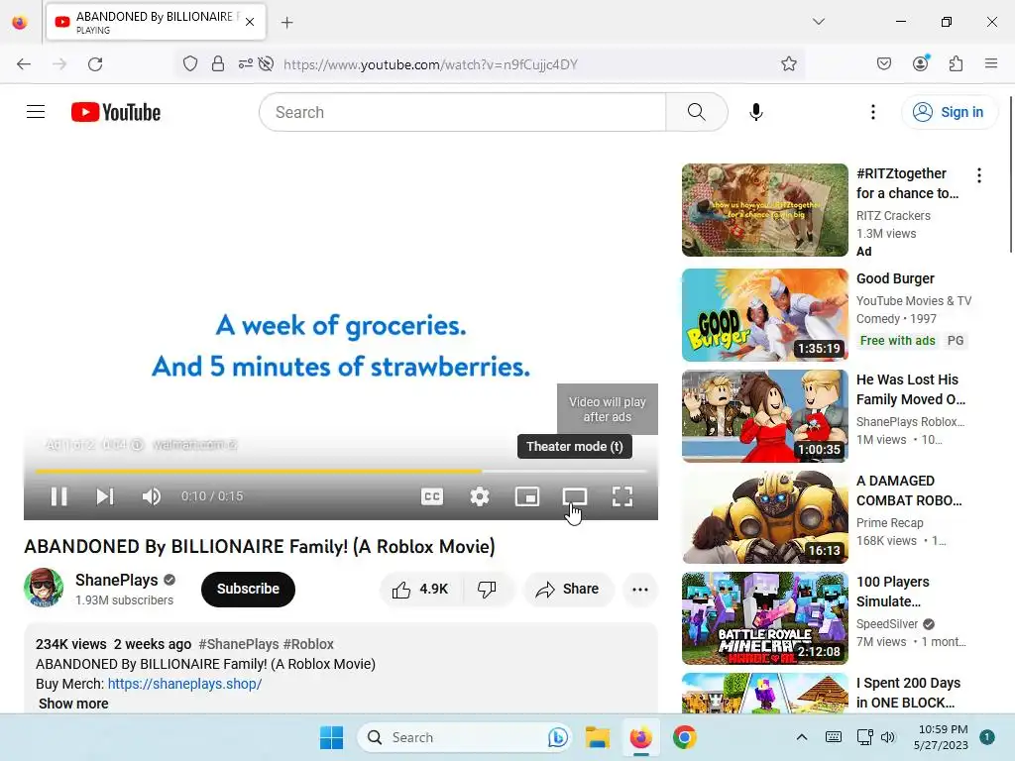View site security padlock info

[x=218, y=64]
